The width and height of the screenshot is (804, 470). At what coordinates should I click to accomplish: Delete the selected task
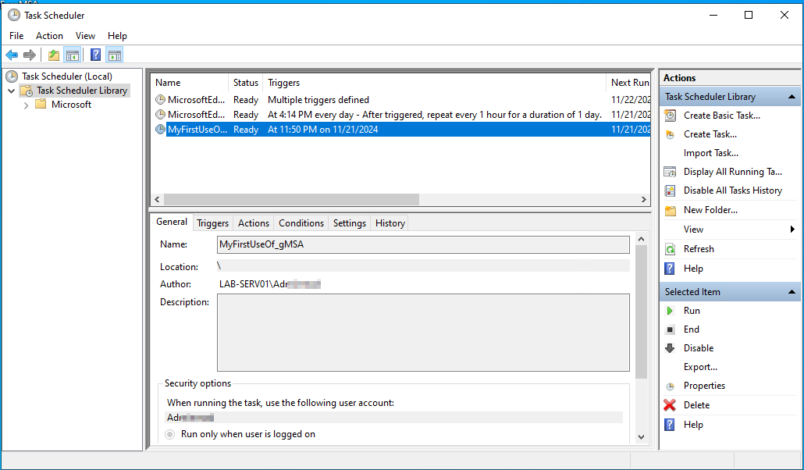coord(696,405)
